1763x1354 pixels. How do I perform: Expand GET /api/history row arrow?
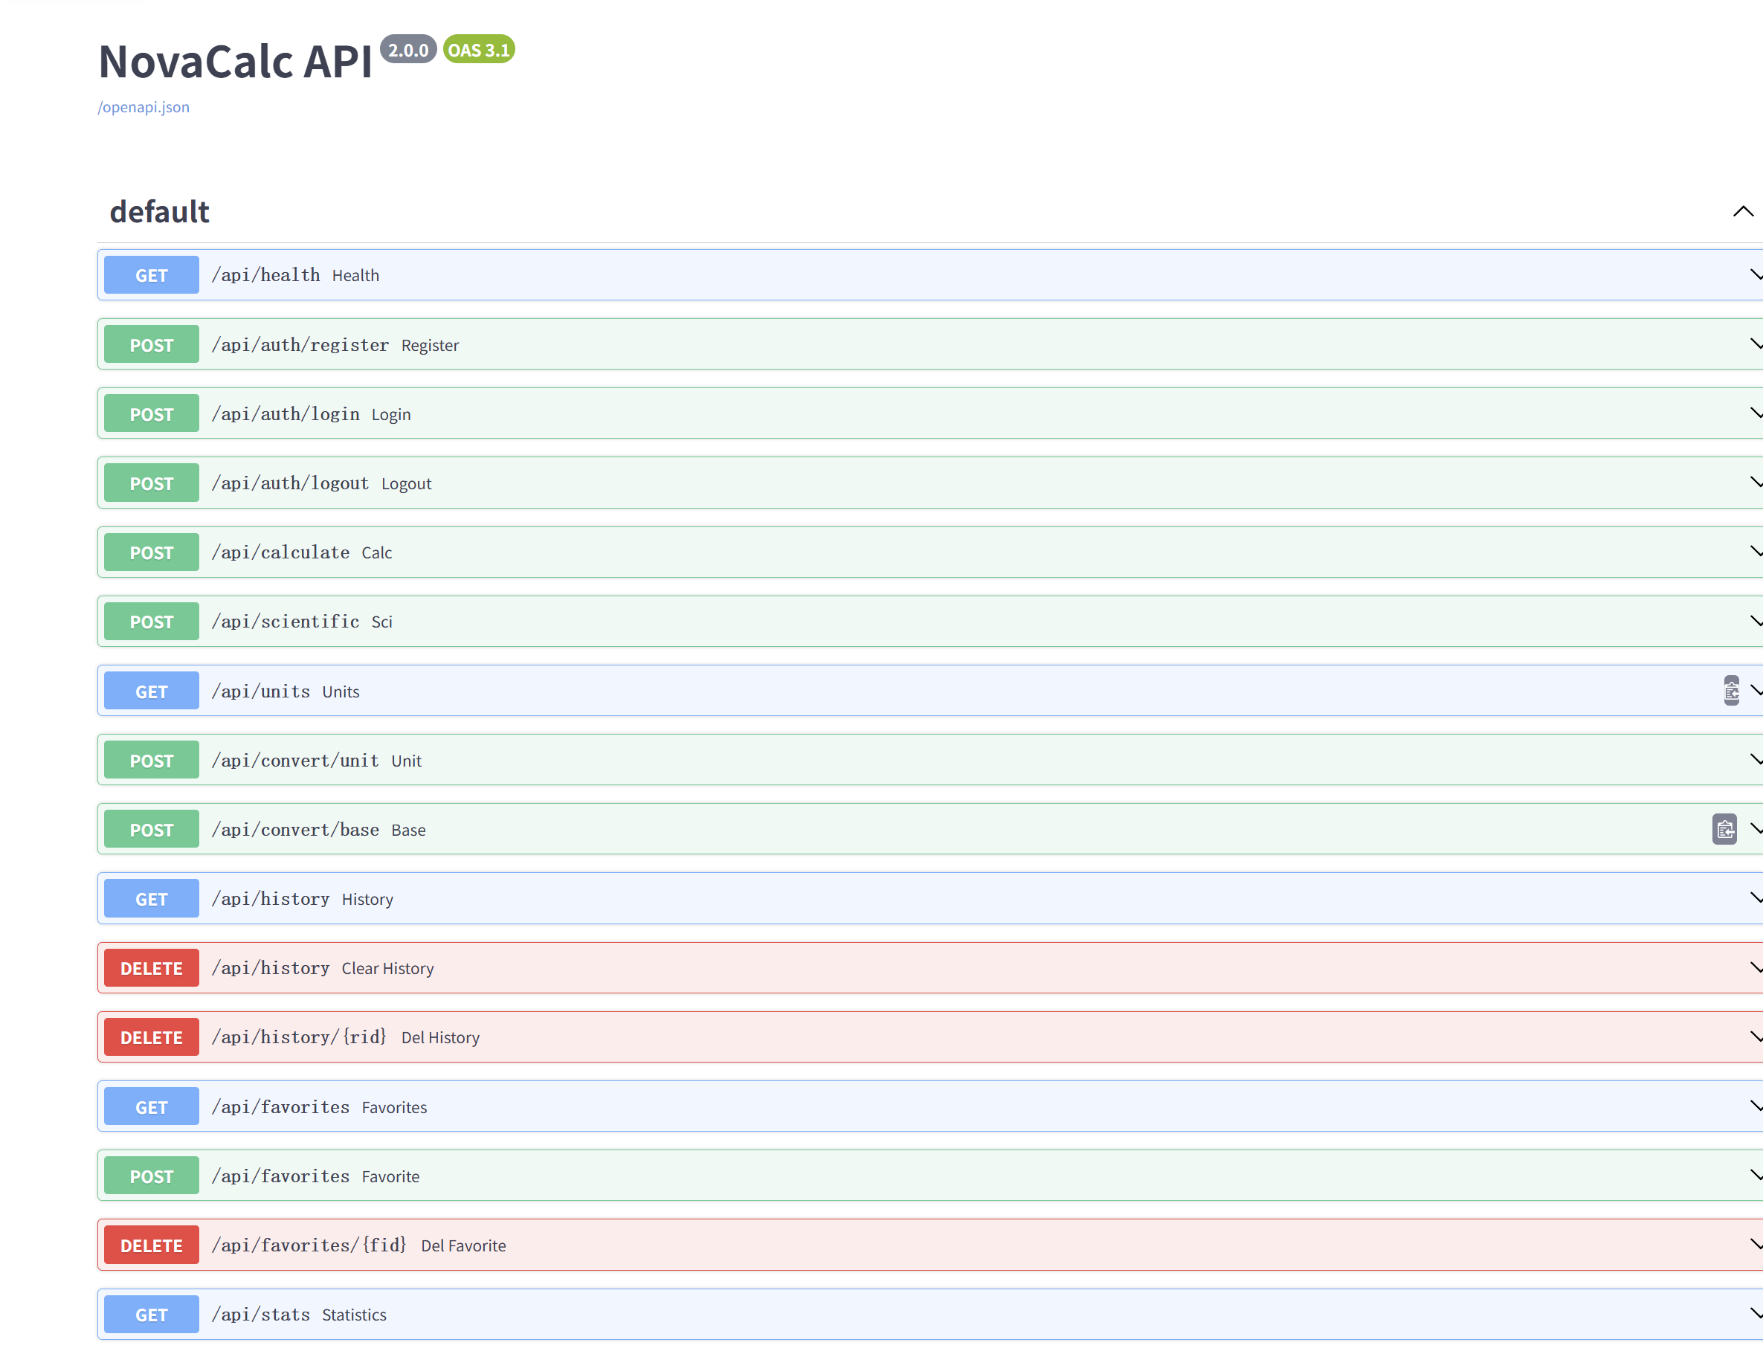point(1756,899)
